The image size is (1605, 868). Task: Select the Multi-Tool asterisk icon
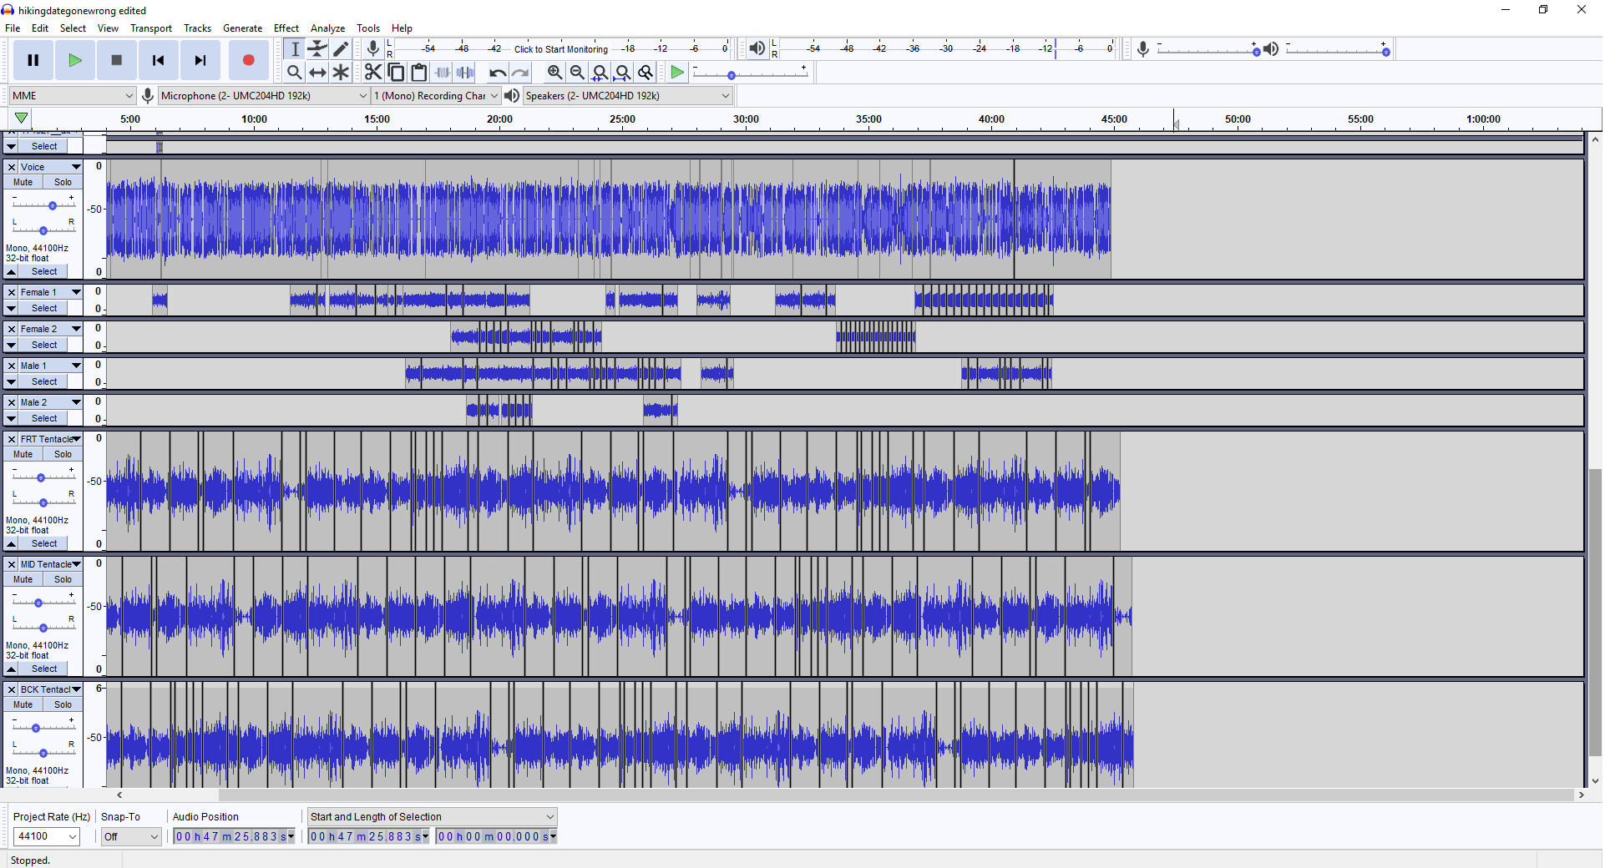[341, 73]
